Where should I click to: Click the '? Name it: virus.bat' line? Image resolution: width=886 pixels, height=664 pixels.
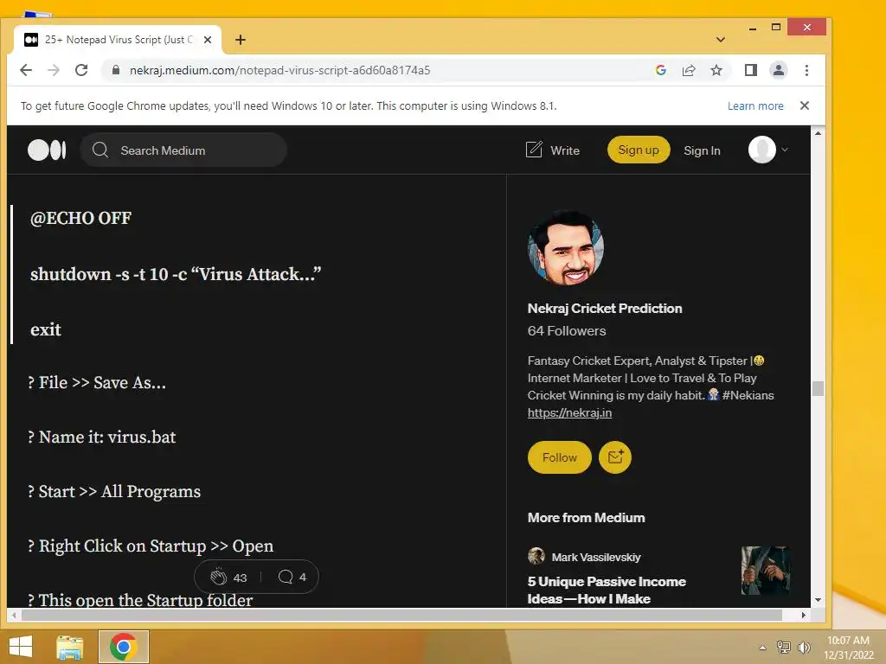point(102,437)
